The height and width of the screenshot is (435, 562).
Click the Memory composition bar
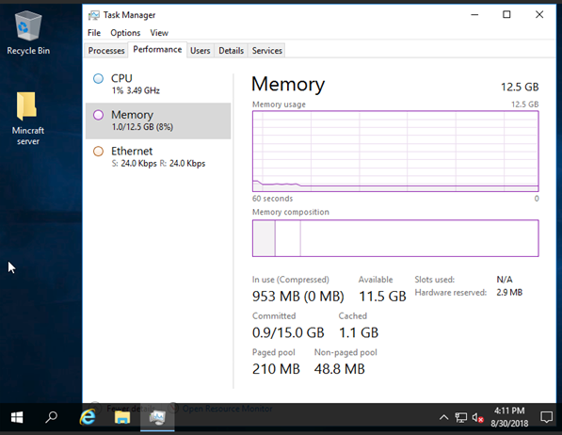395,238
